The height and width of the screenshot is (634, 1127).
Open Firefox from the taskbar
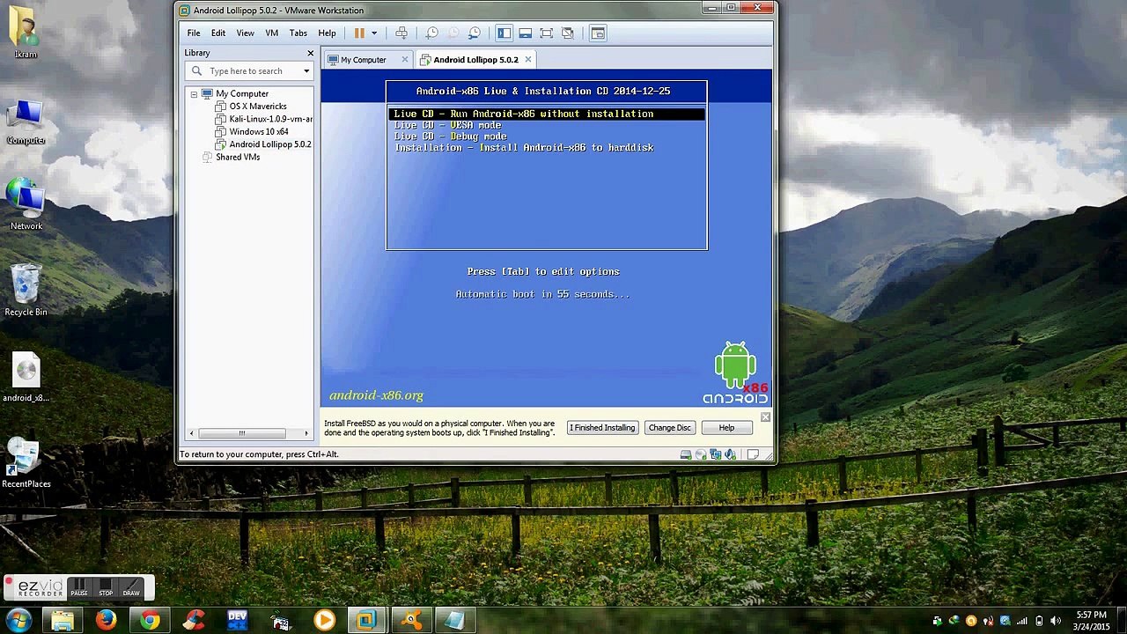pos(107,620)
